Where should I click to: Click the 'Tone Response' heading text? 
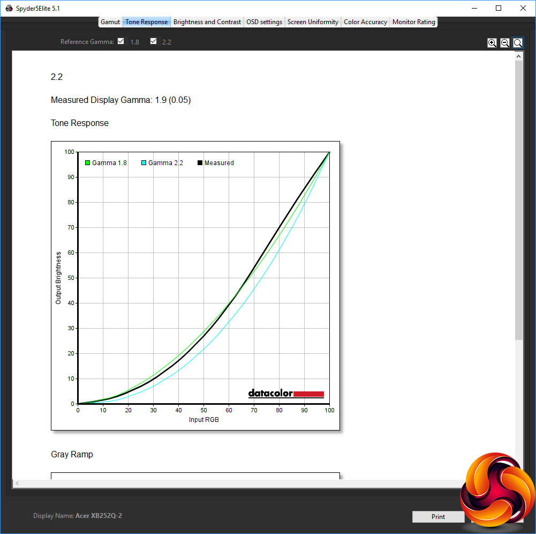[x=80, y=123]
